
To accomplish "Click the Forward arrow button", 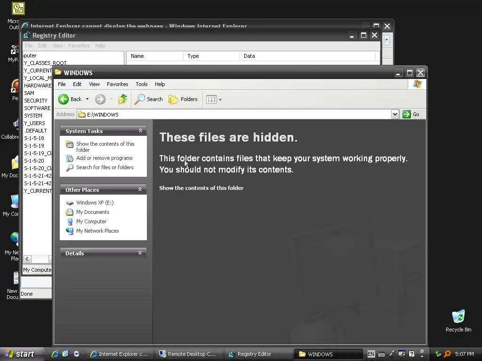I will click(x=100, y=99).
